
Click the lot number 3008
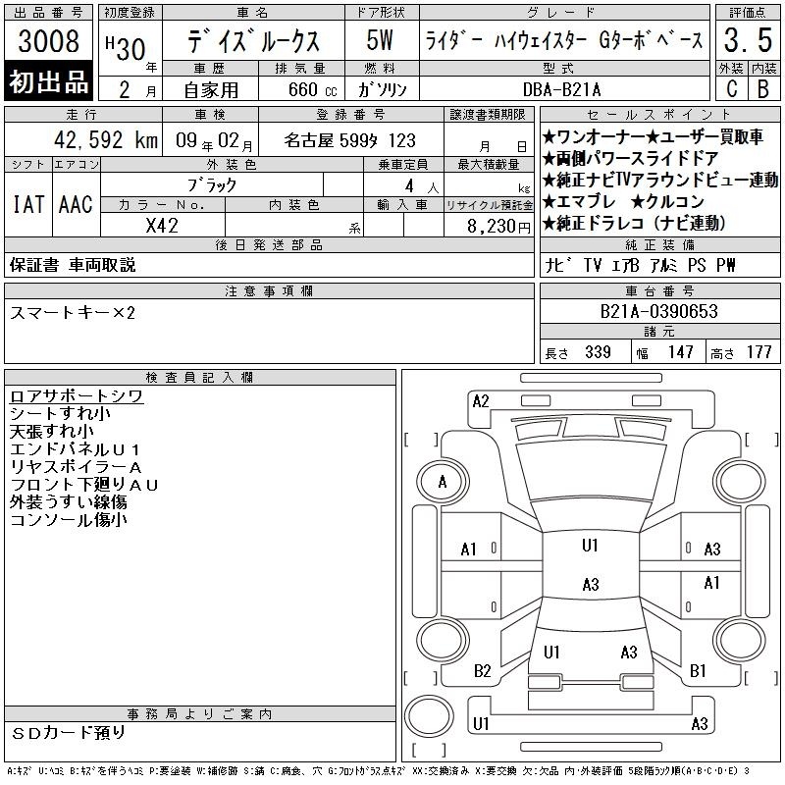(48, 40)
